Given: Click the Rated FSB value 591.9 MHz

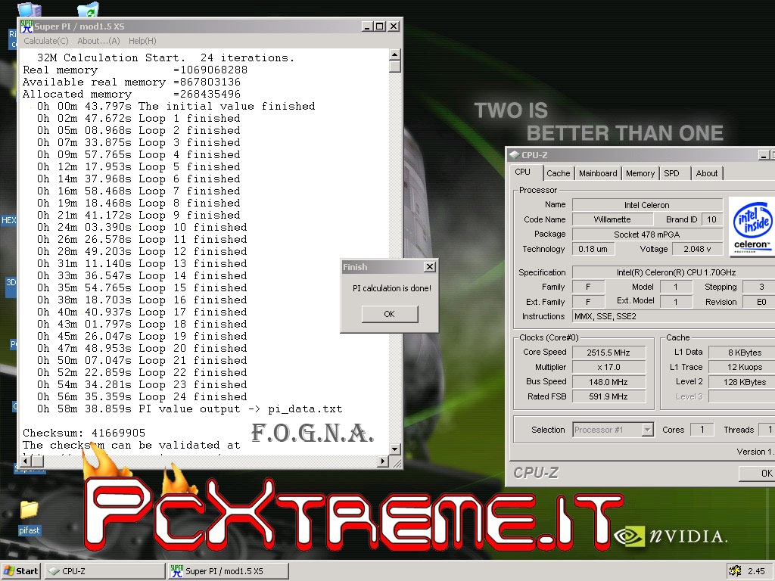Looking at the screenshot, I should coord(608,396).
